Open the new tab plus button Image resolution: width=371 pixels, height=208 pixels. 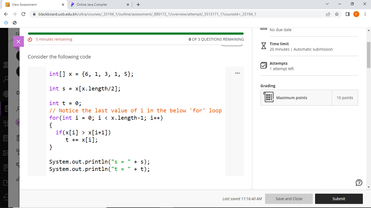(138, 5)
